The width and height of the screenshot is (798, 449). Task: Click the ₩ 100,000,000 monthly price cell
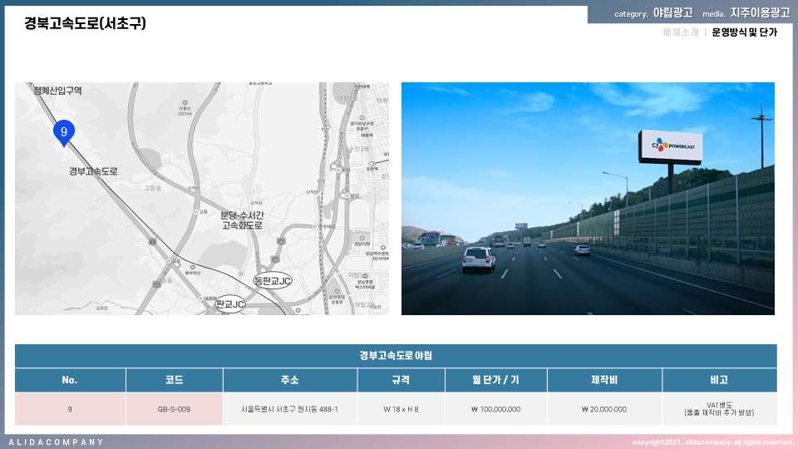tap(495, 409)
